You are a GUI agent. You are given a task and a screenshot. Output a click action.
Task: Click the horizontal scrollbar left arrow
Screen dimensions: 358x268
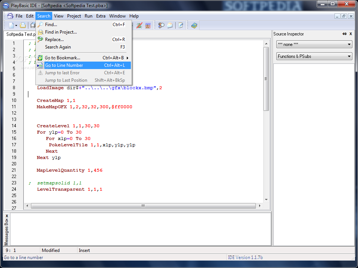coord(27,206)
